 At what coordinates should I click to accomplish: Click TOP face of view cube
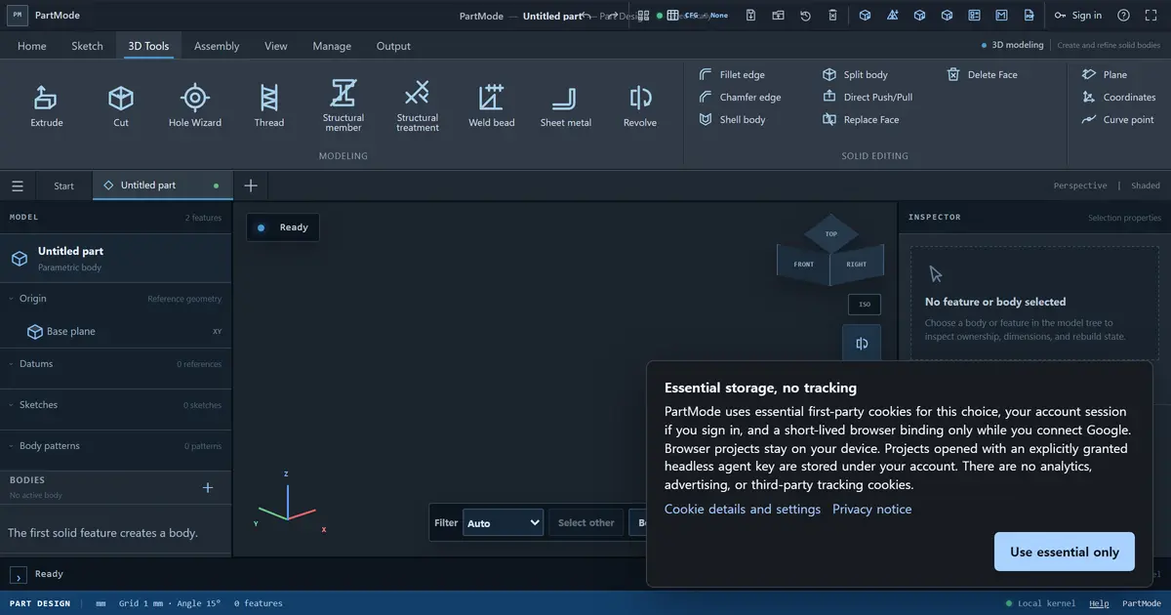[x=830, y=233]
